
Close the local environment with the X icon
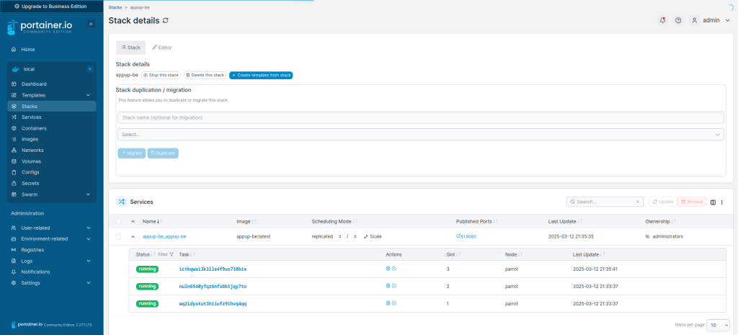point(89,69)
